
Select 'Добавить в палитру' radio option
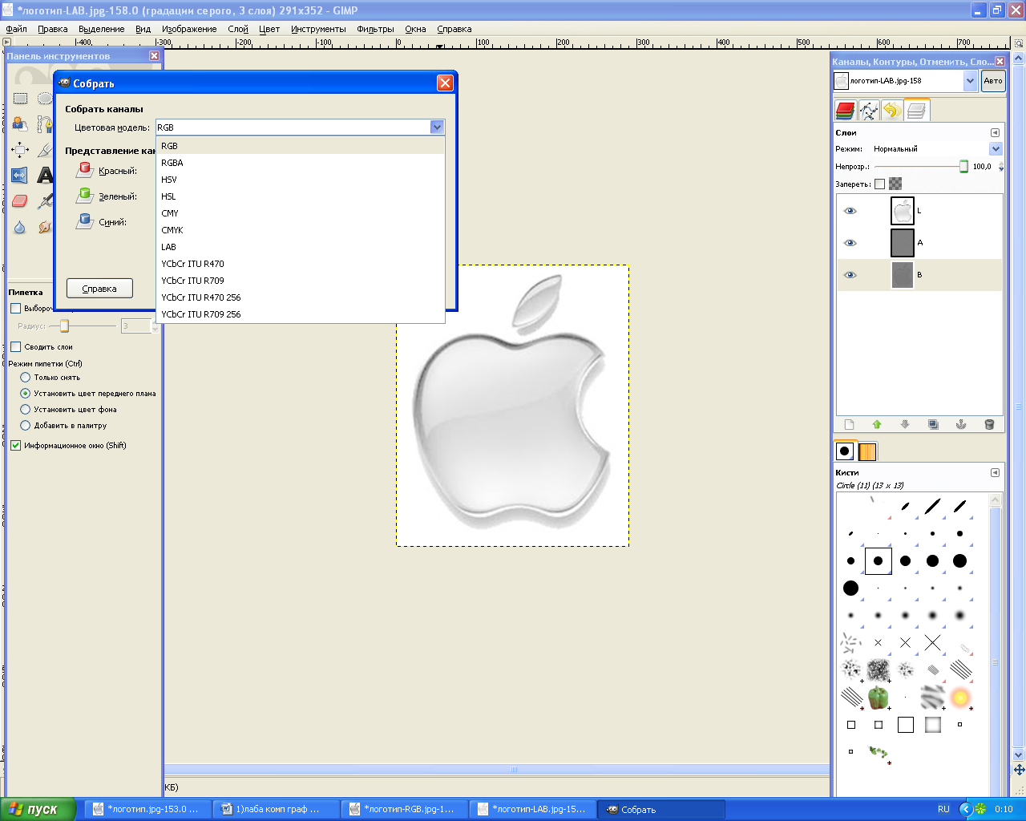tap(25, 425)
